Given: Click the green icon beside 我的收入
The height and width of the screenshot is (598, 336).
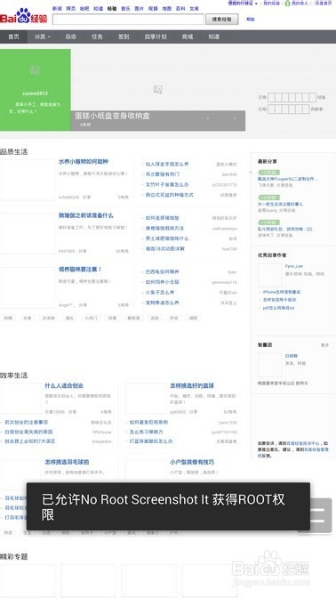Looking at the screenshot, I should (288, 3).
